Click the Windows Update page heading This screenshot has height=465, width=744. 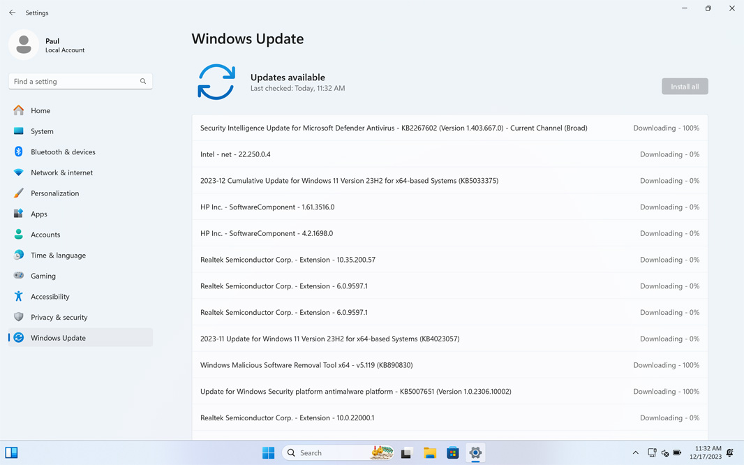pos(248,39)
